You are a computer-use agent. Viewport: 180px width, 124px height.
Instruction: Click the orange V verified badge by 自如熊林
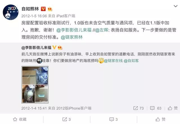pos(43,9)
